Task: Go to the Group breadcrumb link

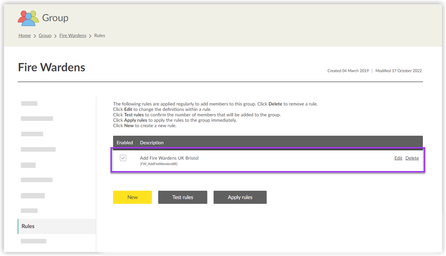Action: point(45,36)
